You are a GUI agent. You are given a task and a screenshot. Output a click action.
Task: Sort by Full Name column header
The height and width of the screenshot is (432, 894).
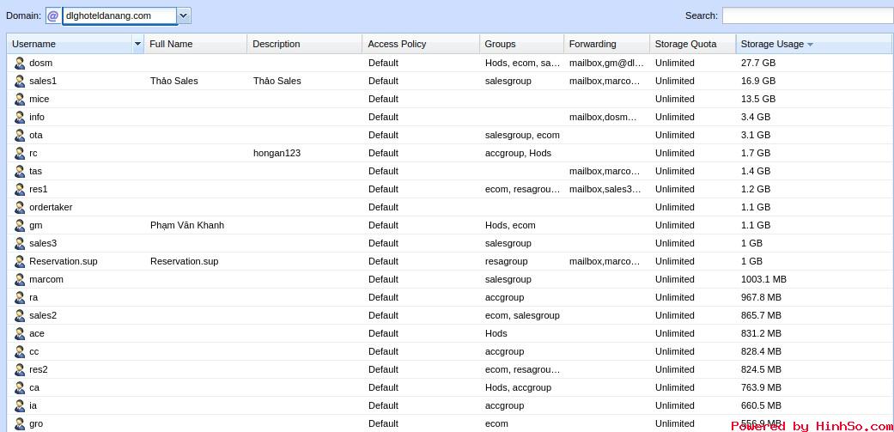[196, 44]
